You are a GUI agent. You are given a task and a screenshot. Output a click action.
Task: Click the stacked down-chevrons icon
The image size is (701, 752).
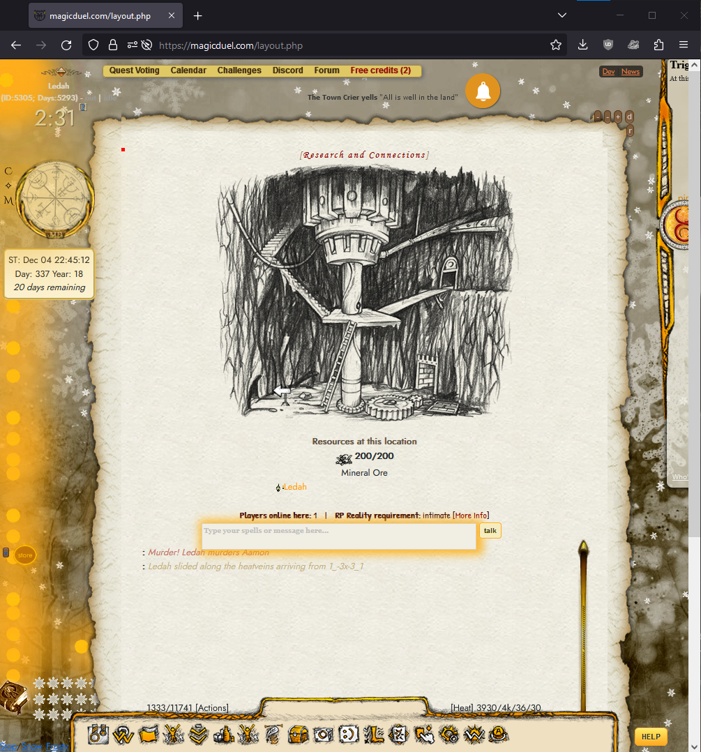[198, 735]
